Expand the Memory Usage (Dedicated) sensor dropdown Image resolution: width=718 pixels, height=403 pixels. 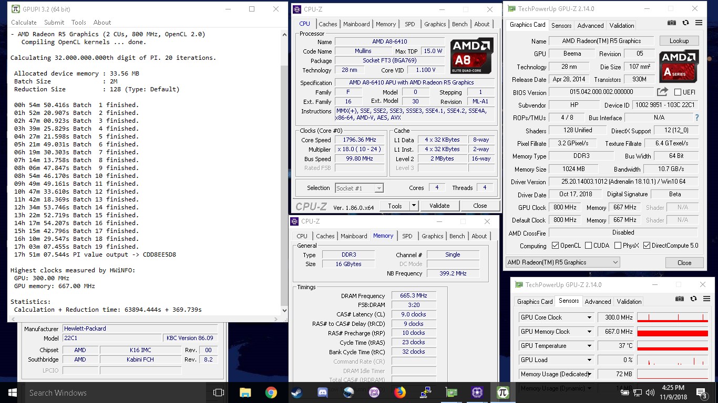[589, 374]
